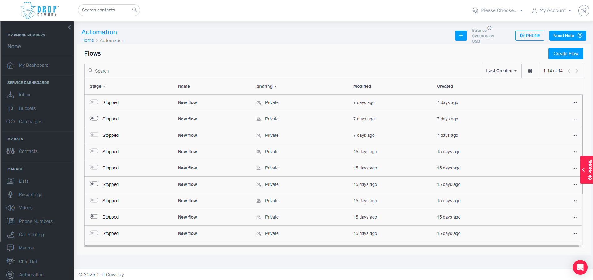Screen dimensions: 593x280
Task: Open the Inbox service dashboard
Action: [x=24, y=95]
